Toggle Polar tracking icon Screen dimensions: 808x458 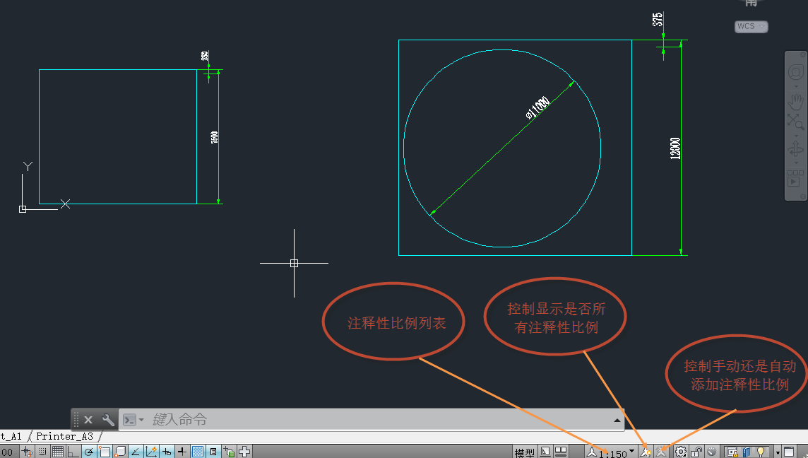88,450
